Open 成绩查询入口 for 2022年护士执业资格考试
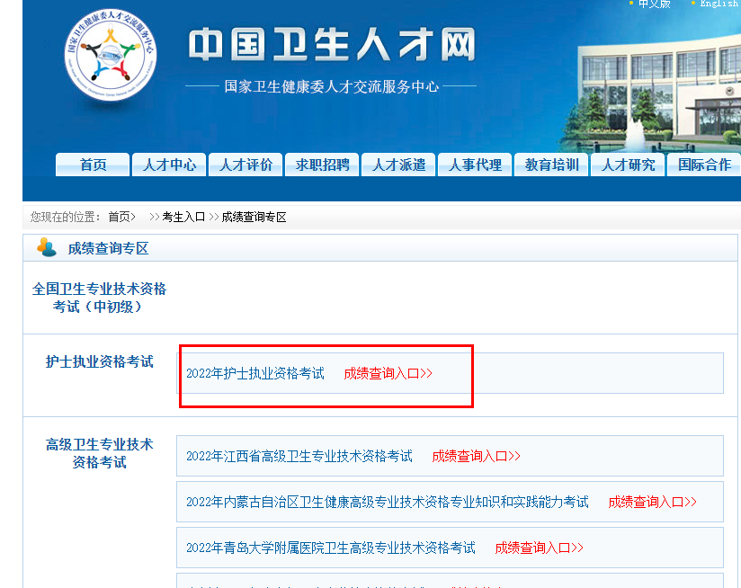 point(388,374)
